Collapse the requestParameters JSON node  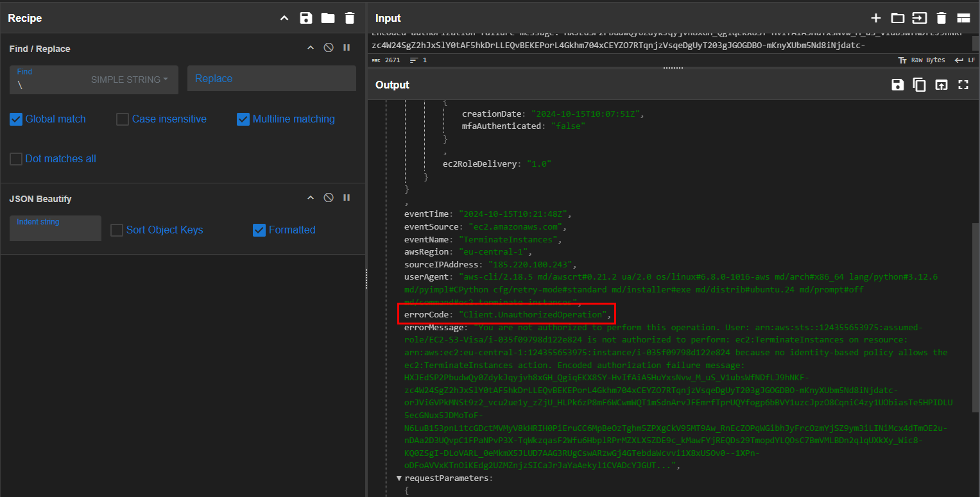(399, 478)
